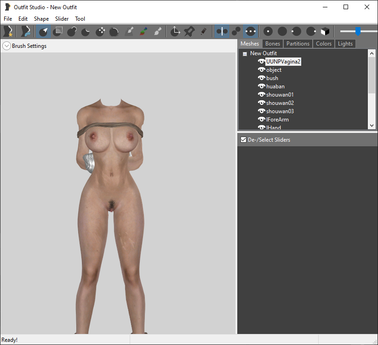Switch to the Partitions tab
This screenshot has height=345, width=378.
298,44
